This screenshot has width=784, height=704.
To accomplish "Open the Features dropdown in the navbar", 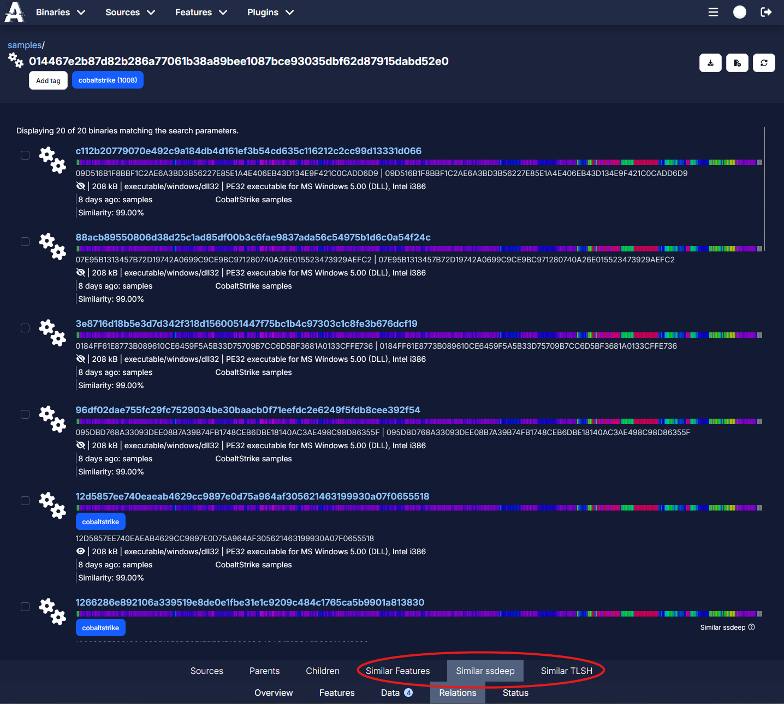I will pyautogui.click(x=201, y=12).
